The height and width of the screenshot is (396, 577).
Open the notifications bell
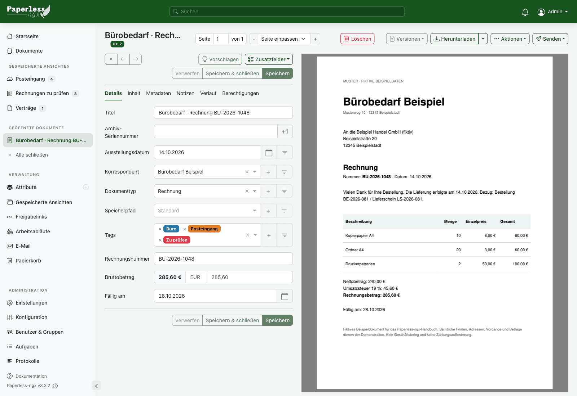coord(525,12)
